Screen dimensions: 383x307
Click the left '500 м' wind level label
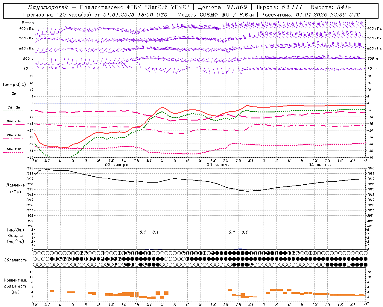tap(28, 58)
